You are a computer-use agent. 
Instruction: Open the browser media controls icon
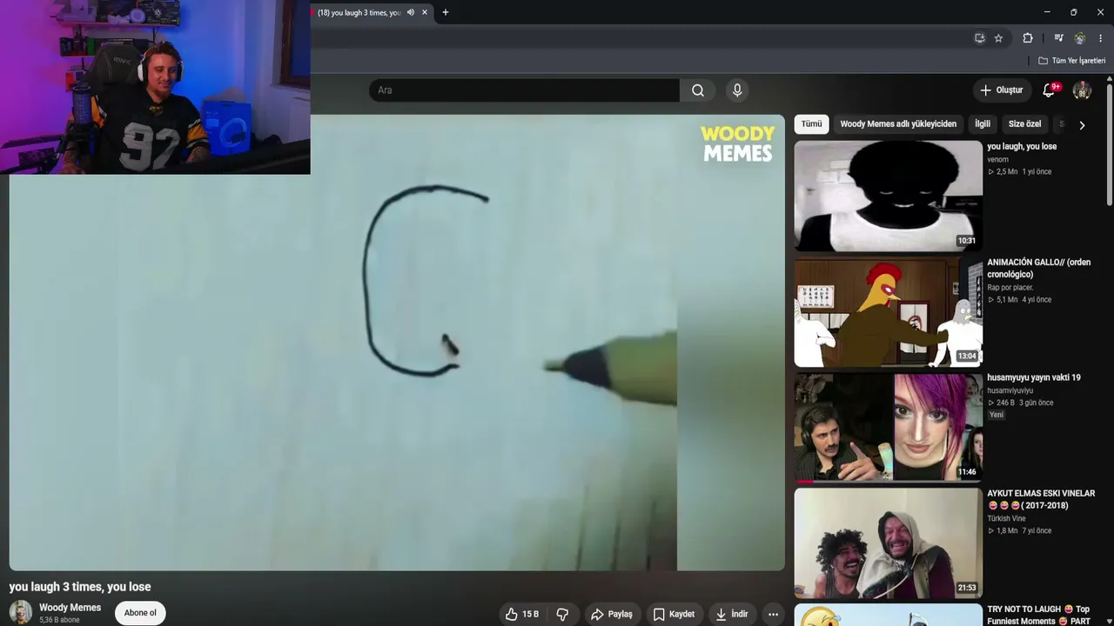coord(1058,38)
